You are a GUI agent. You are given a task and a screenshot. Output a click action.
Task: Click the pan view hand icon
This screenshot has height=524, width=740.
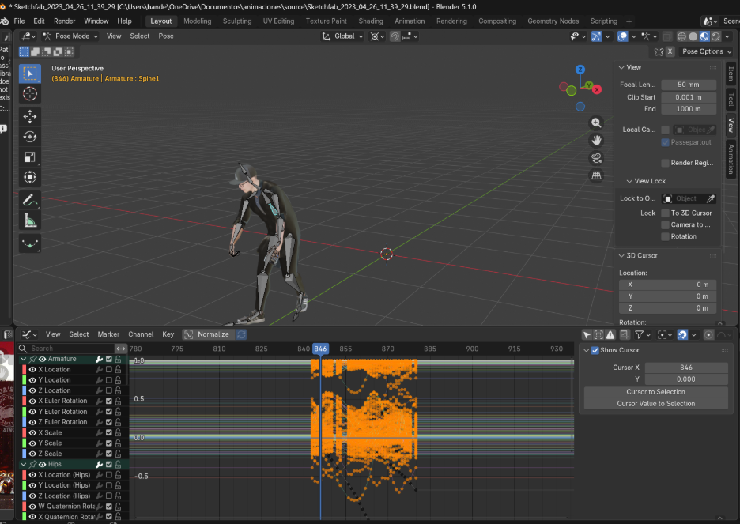pos(596,140)
